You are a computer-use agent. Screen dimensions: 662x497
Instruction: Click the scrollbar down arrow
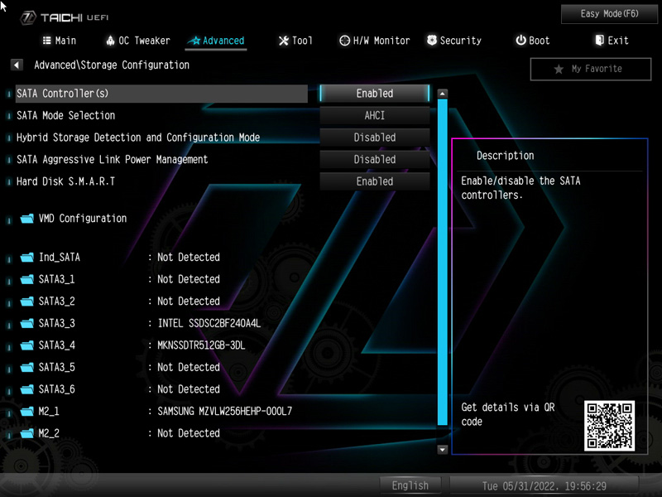click(x=442, y=449)
